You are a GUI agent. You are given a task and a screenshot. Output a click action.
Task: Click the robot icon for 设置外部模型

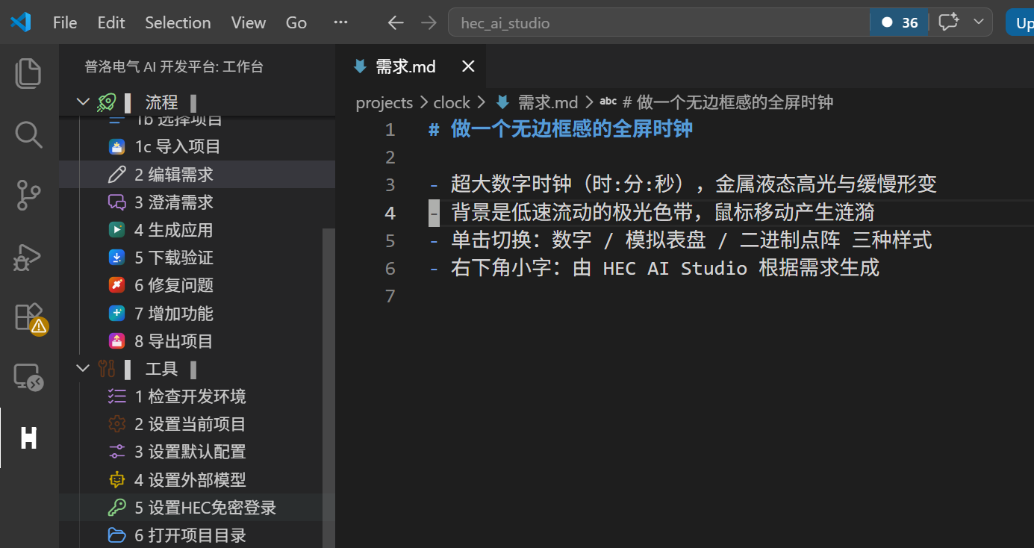point(116,480)
